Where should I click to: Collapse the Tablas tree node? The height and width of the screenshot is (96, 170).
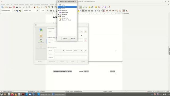(x=58, y=5)
